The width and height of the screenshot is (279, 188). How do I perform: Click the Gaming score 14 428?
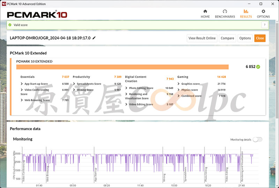[221, 77]
